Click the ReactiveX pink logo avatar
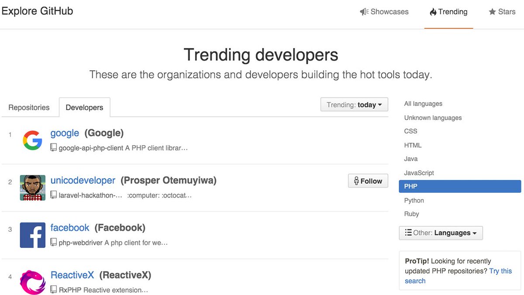The image size is (524, 295). click(33, 282)
